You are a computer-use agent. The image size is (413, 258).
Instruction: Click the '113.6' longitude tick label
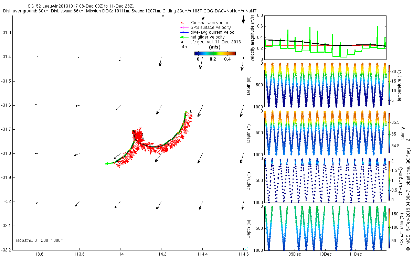coord(38,254)
